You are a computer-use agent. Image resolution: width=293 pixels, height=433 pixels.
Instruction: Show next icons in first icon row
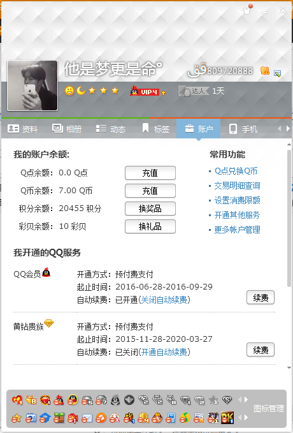pos(246,400)
